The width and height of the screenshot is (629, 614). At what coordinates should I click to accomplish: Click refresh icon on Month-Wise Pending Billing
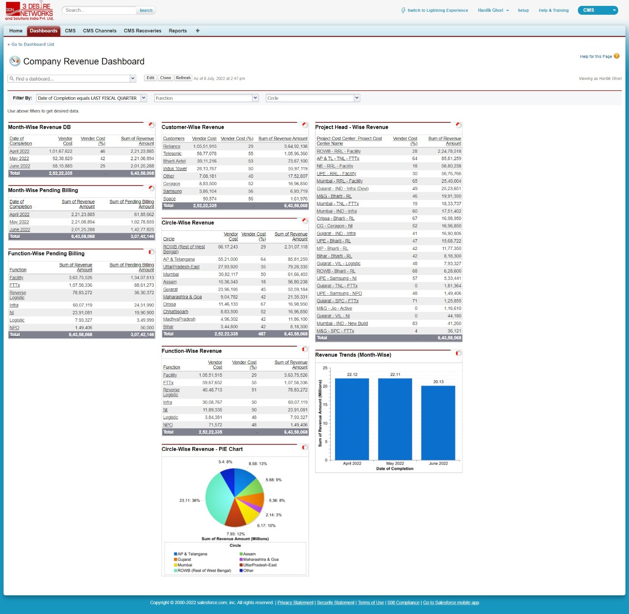151,189
